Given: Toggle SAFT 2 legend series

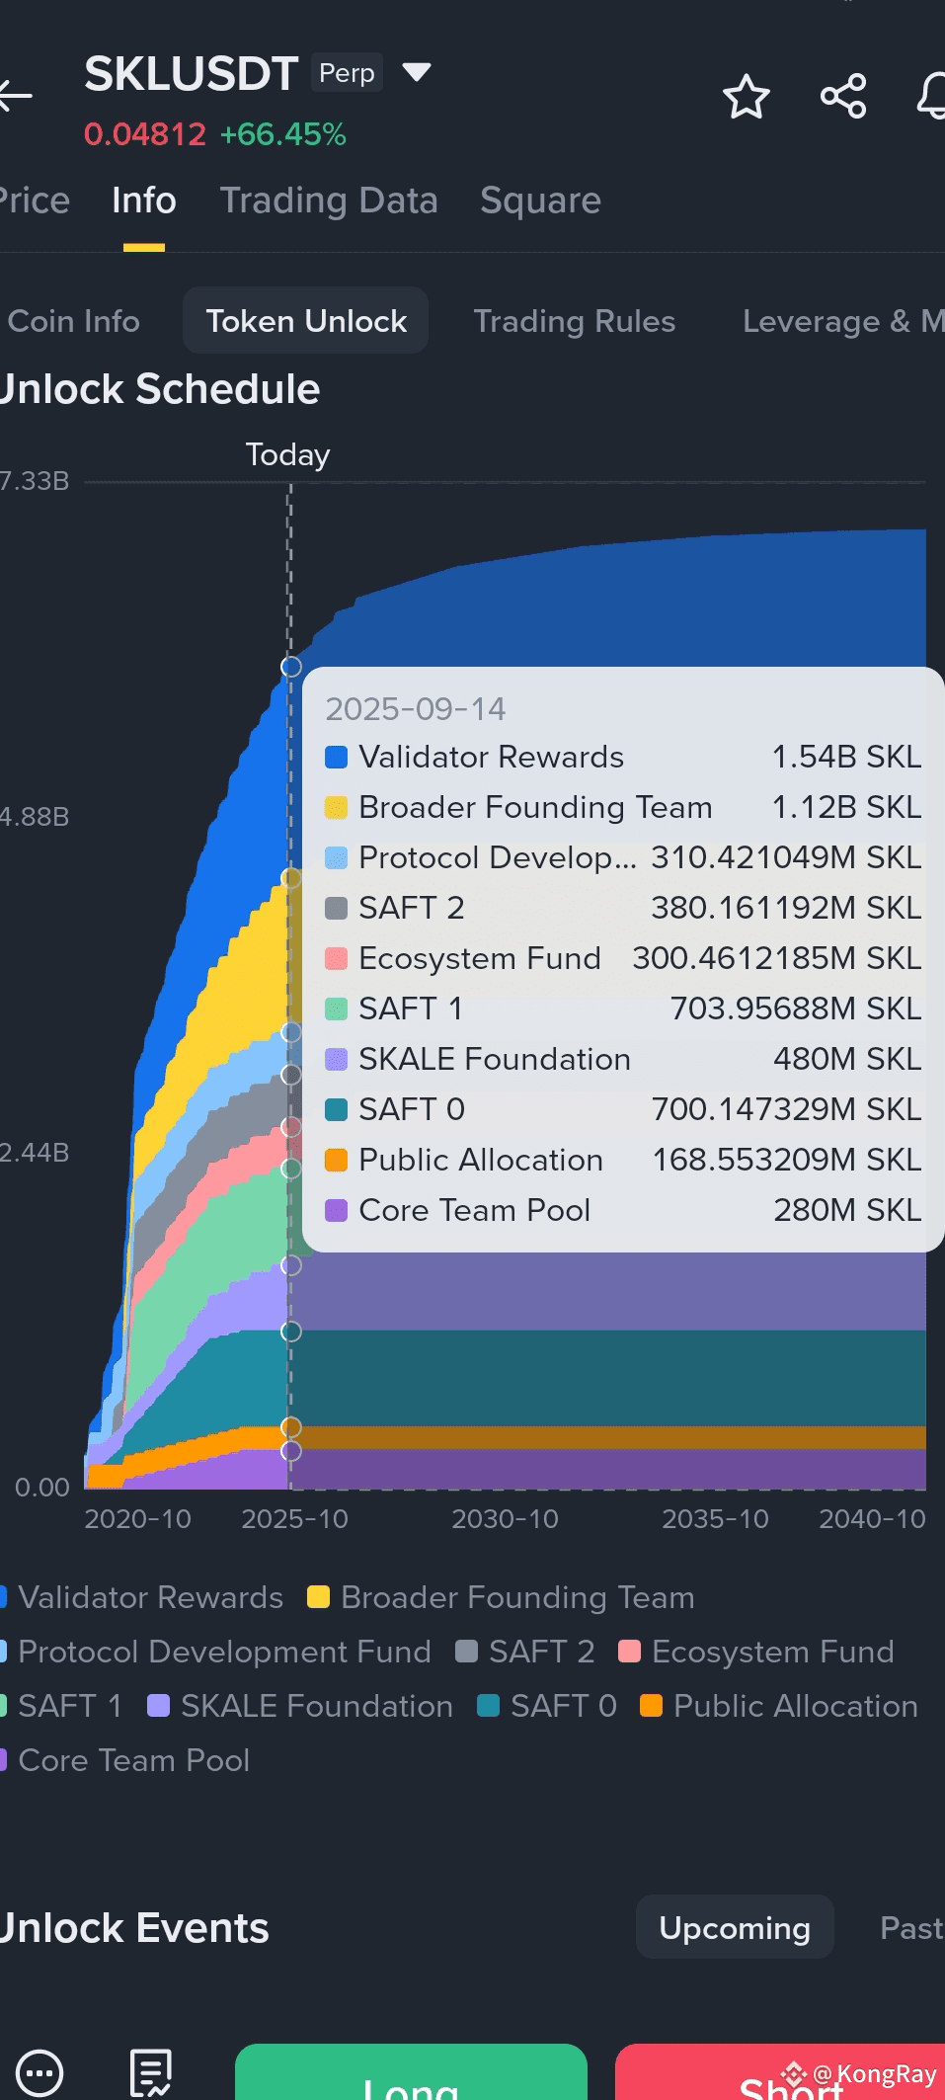Looking at the screenshot, I should pos(525,1652).
